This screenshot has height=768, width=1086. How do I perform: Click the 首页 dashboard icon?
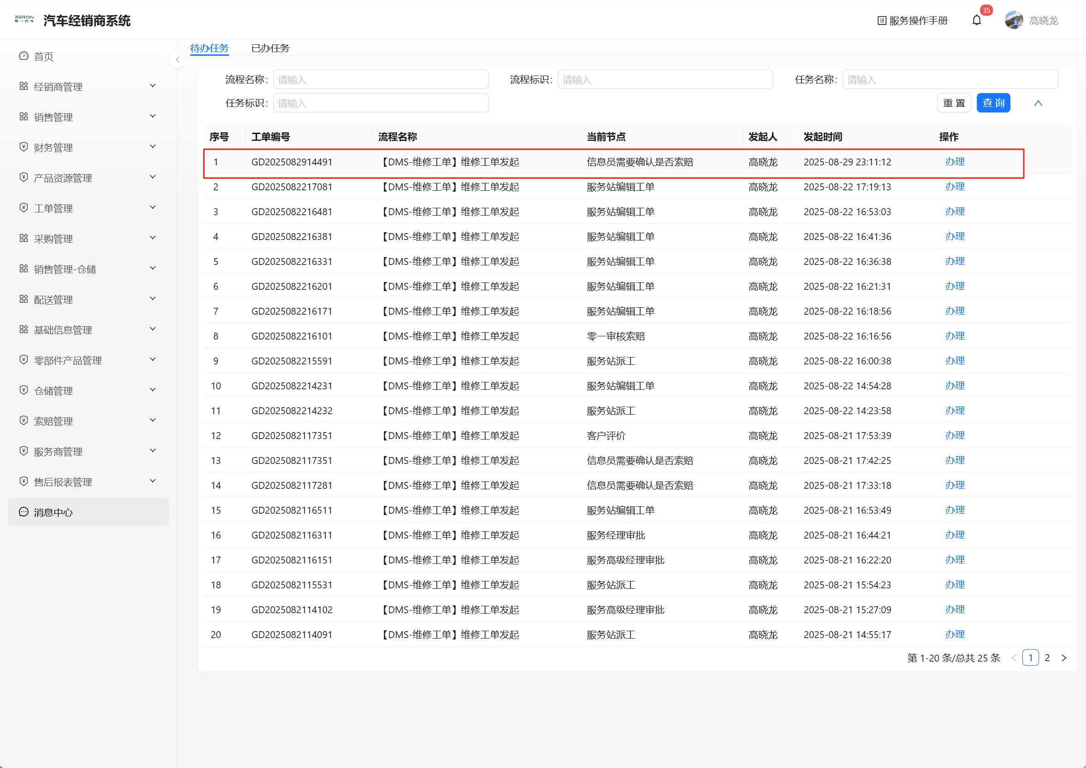[x=23, y=56]
